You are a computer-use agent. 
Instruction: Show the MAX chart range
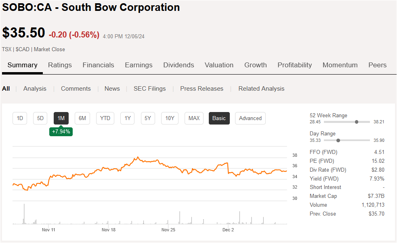tap(193, 118)
